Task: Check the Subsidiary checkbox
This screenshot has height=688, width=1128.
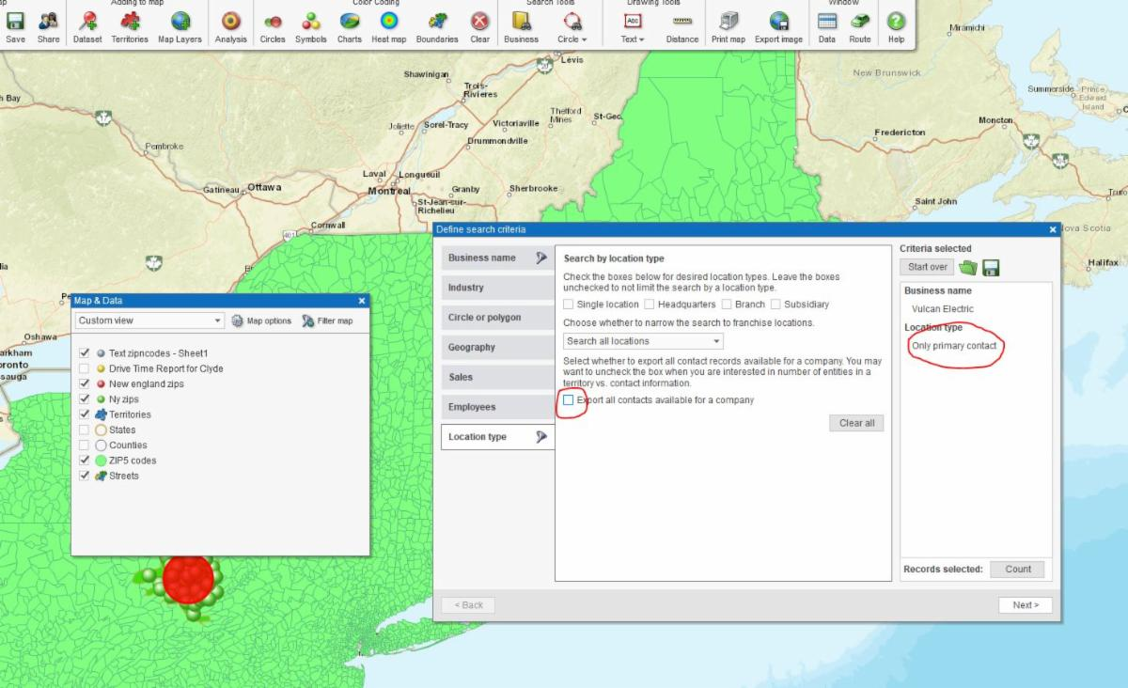Action: tap(775, 305)
